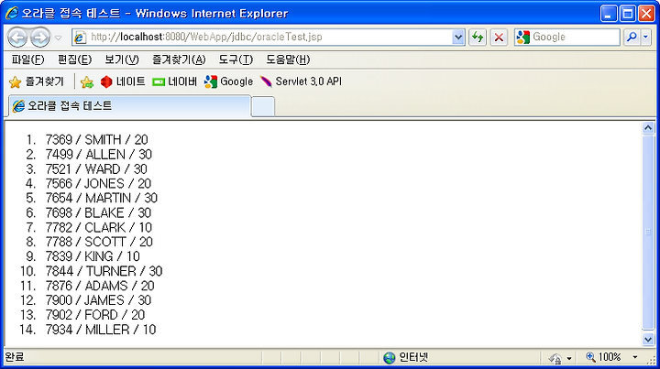
Task: Click the scrollbar up arrow
Action: pyautogui.click(x=648, y=128)
